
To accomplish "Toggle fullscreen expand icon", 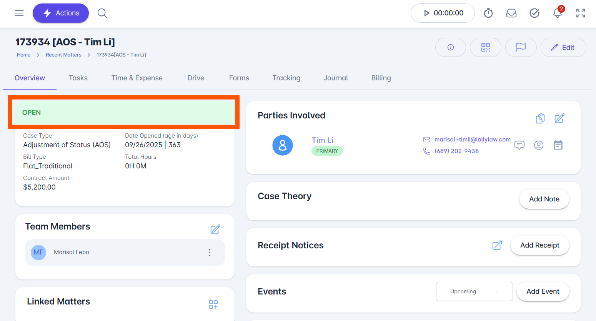I will (581, 13).
